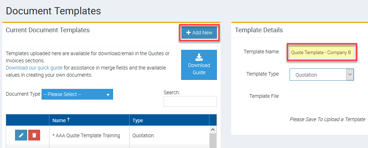The image size is (368, 148).
Task: Click the plus Add New button
Action: click(x=199, y=33)
